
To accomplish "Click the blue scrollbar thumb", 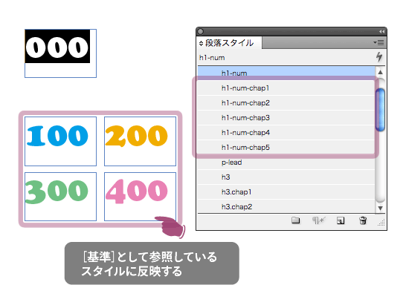I will (x=380, y=110).
